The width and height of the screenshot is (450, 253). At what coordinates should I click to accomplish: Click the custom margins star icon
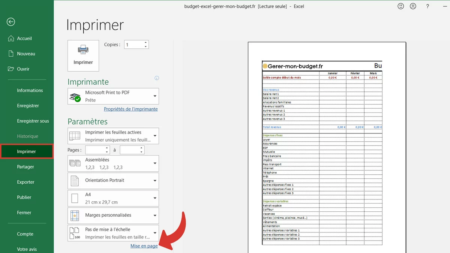(75, 216)
